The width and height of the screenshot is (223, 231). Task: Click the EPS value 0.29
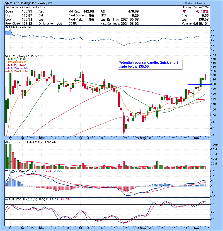pyautogui.click(x=135, y=16)
